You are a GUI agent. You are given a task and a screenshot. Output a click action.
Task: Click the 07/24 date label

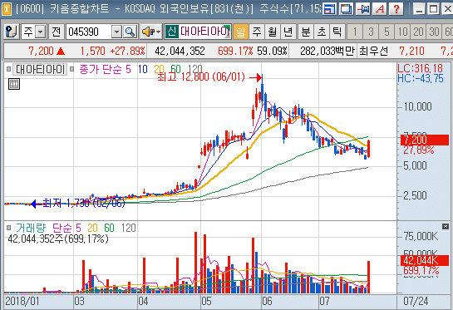416,302
